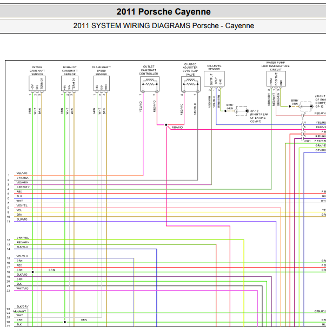The image size is (326, 327).
Task: Click the 'WHT' wire label at row 25
Action: 19,315
